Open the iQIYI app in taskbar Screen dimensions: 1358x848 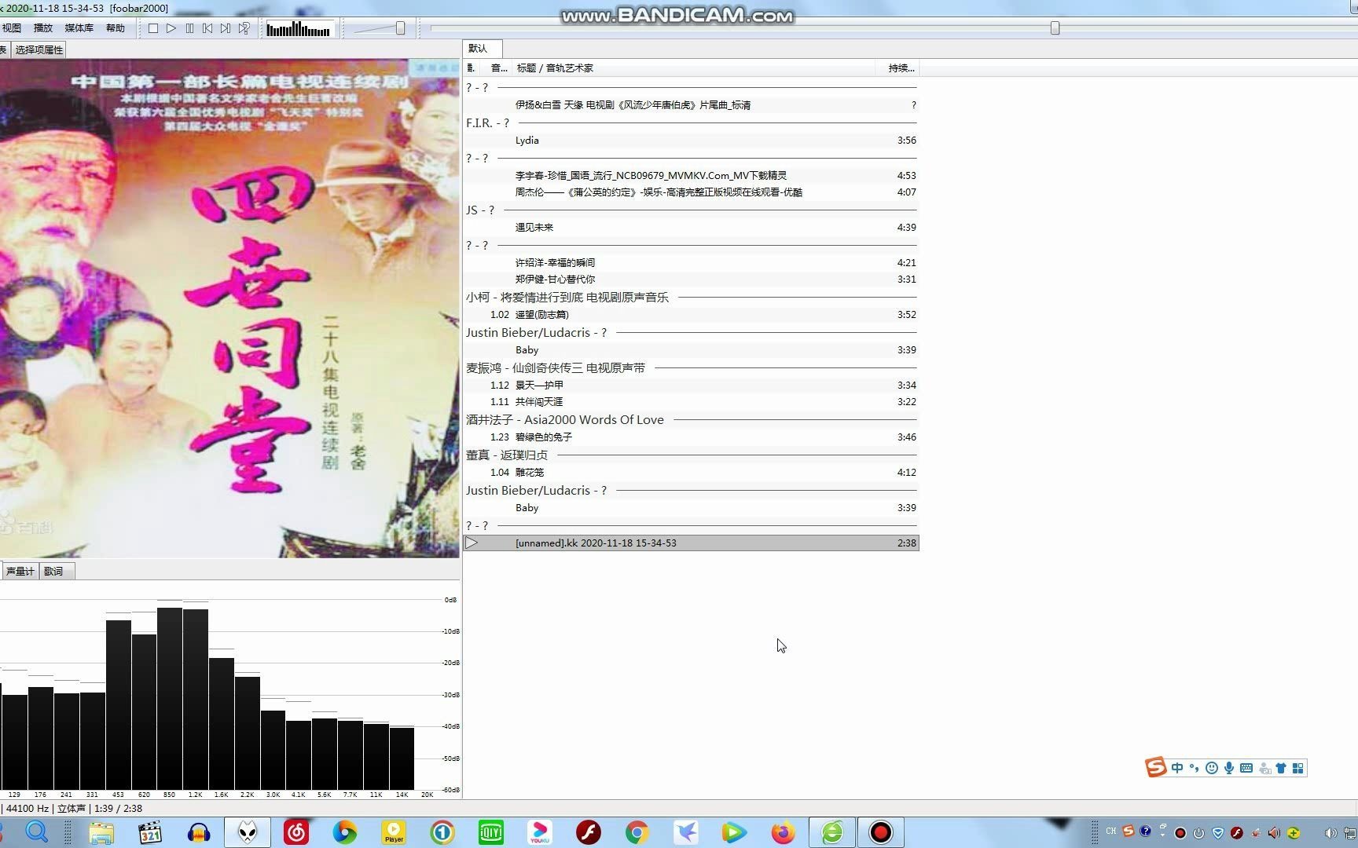[x=491, y=832]
